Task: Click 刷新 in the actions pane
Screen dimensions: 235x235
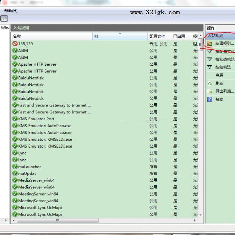Action: [219, 83]
